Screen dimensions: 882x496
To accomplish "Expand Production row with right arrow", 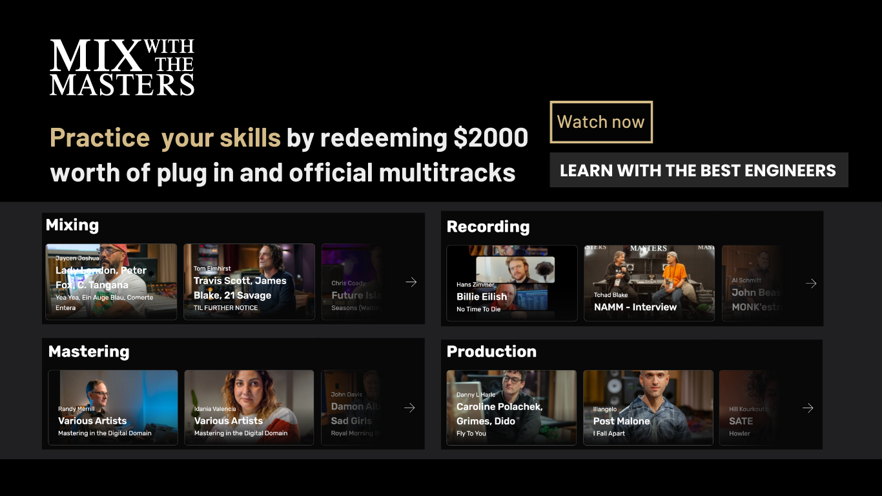I will pos(808,408).
